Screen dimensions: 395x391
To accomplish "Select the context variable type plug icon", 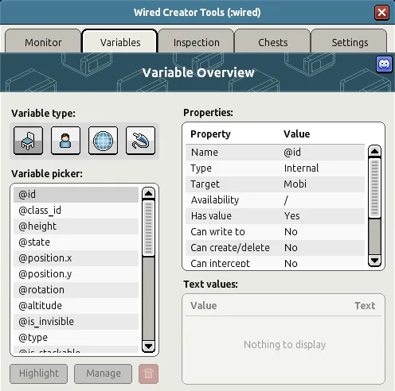I will click(140, 141).
